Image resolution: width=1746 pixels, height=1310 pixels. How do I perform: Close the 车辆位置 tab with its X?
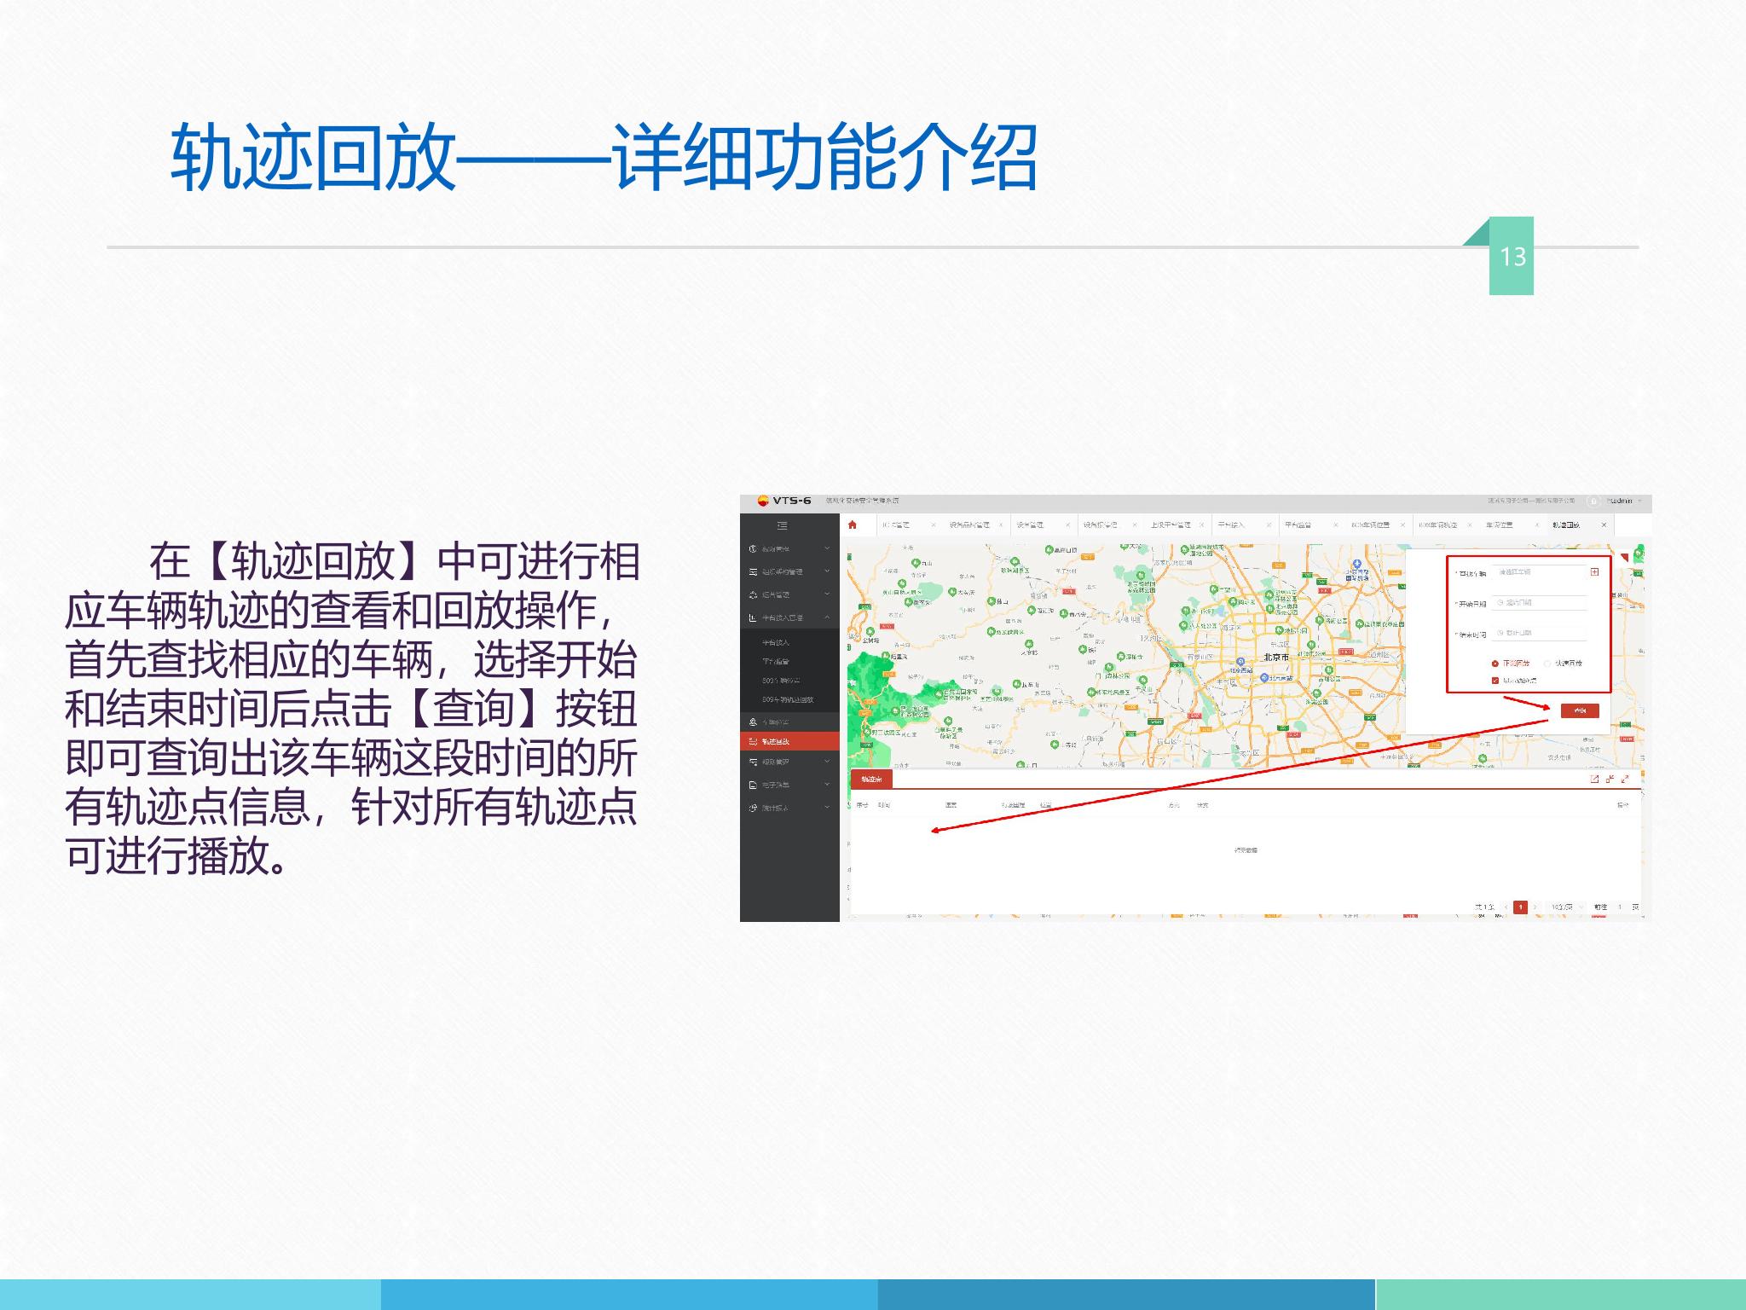(x=1537, y=525)
